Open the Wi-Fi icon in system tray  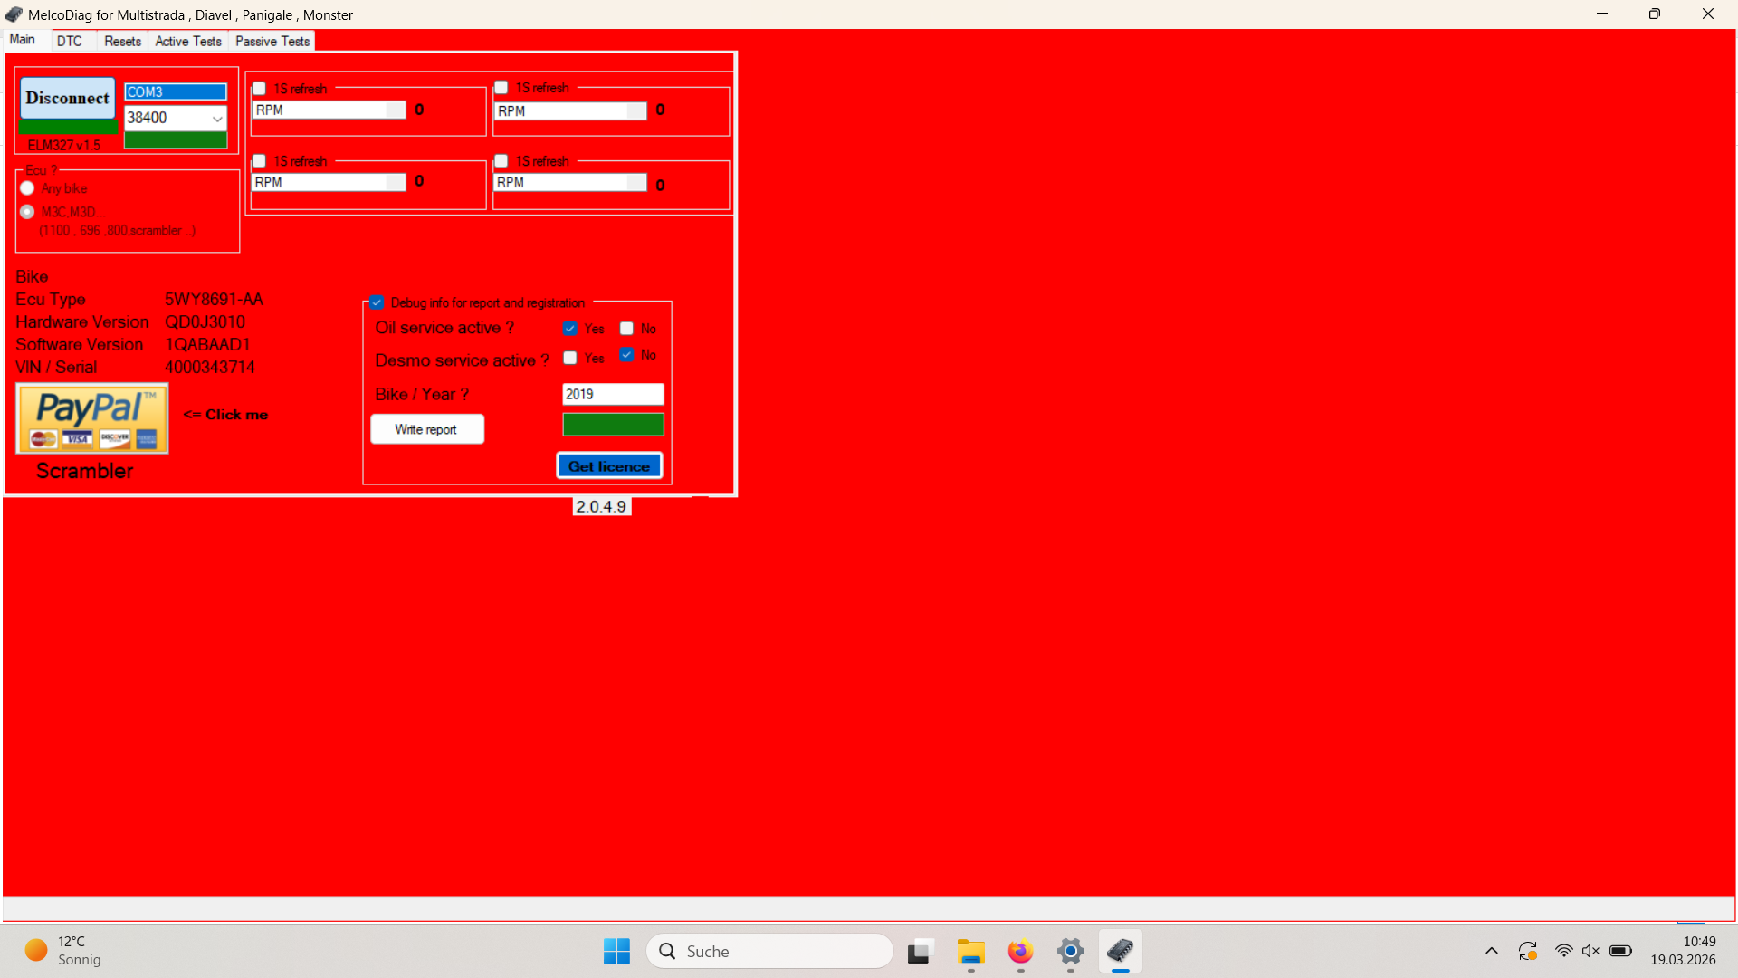tap(1565, 951)
